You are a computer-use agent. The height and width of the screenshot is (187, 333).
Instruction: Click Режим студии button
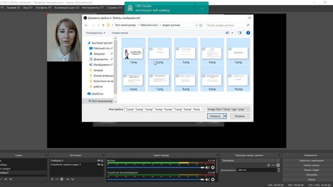(x=312, y=170)
